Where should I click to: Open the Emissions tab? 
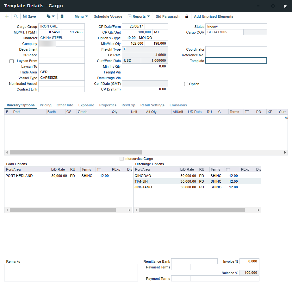(178, 105)
